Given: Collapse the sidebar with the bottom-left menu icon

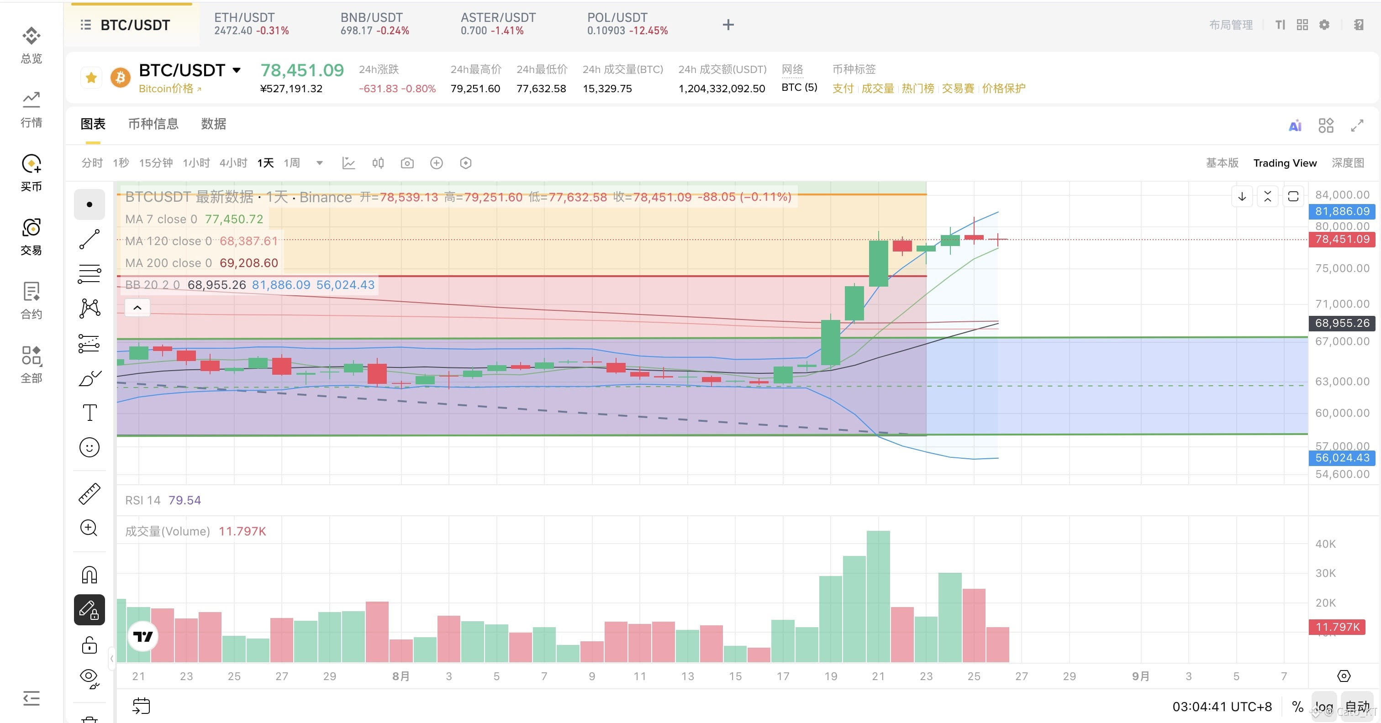Looking at the screenshot, I should [31, 698].
